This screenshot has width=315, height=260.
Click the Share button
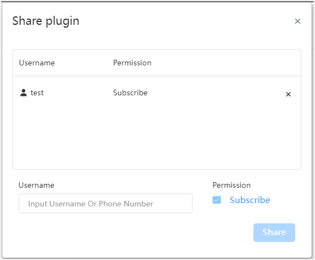[x=274, y=232]
